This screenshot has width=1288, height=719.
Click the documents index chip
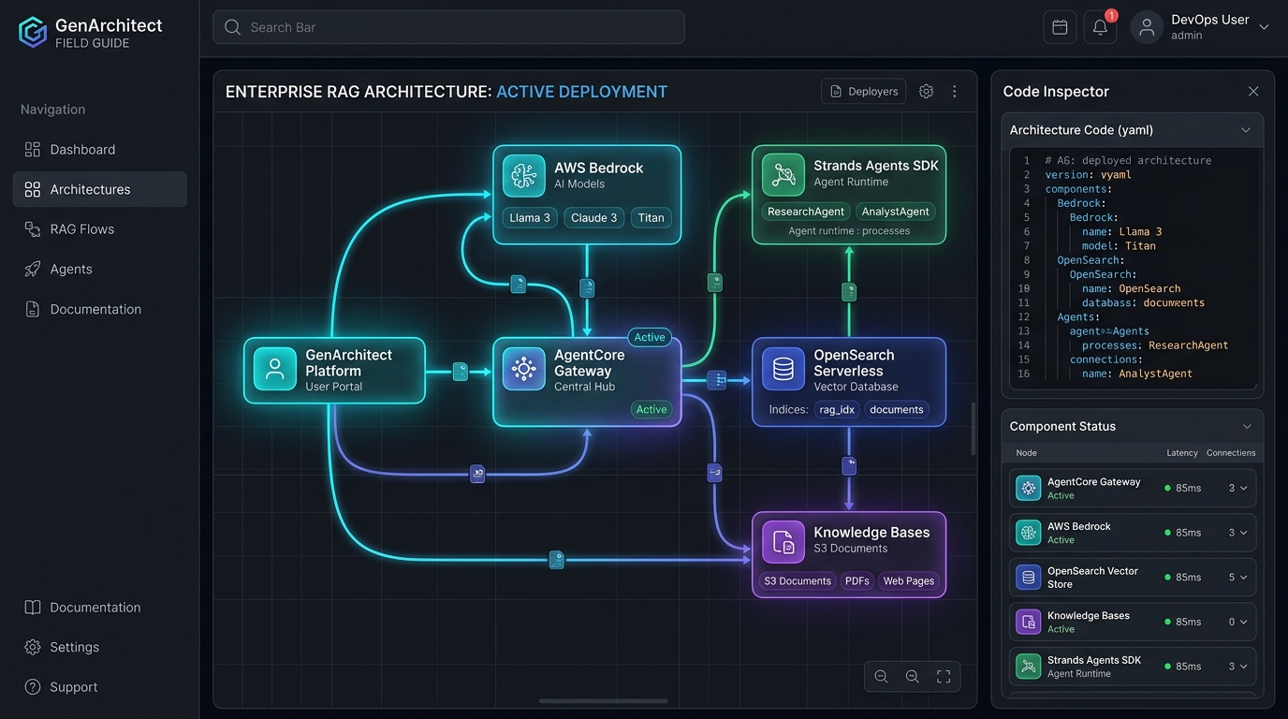click(897, 409)
